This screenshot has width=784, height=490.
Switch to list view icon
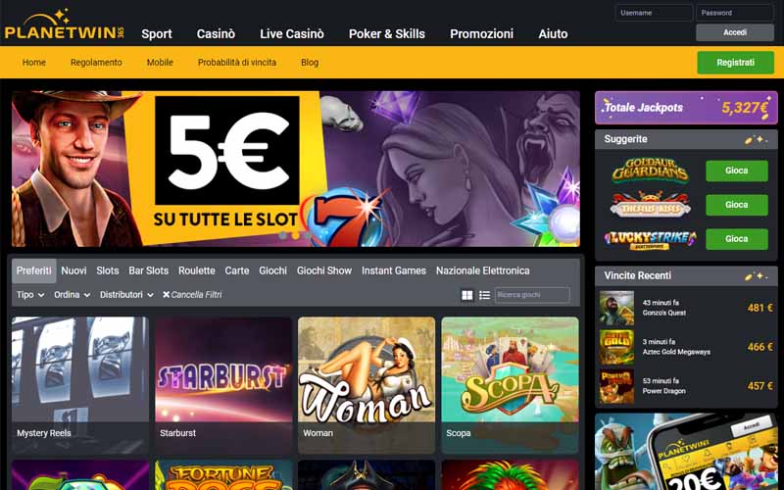coord(484,295)
